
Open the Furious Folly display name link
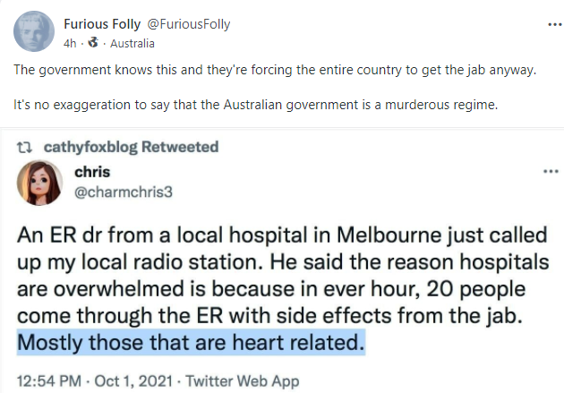pos(100,23)
